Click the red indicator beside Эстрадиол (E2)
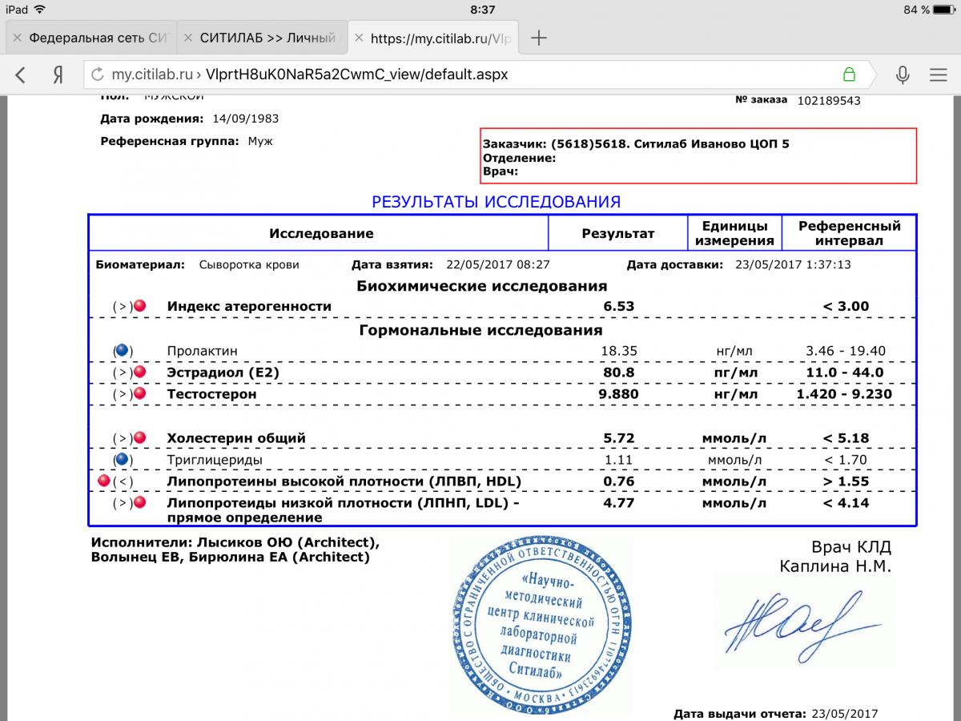 tap(140, 373)
